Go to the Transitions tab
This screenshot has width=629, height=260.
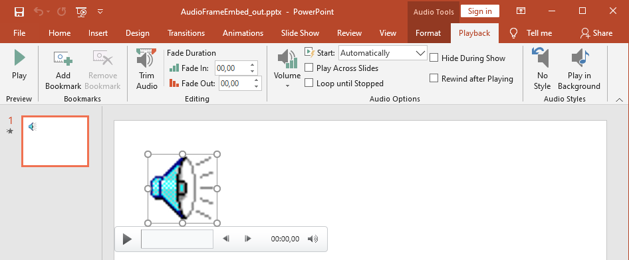click(186, 33)
